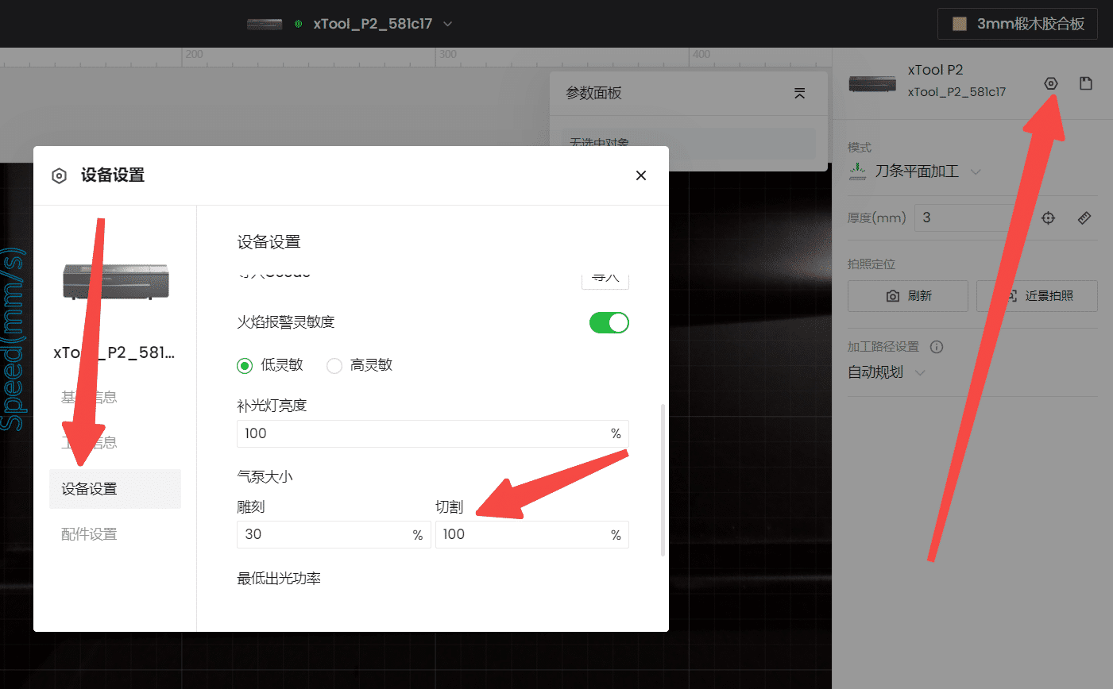Click the info icon next to 加工路径设置
Screen dimensions: 1113x689
click(x=937, y=347)
